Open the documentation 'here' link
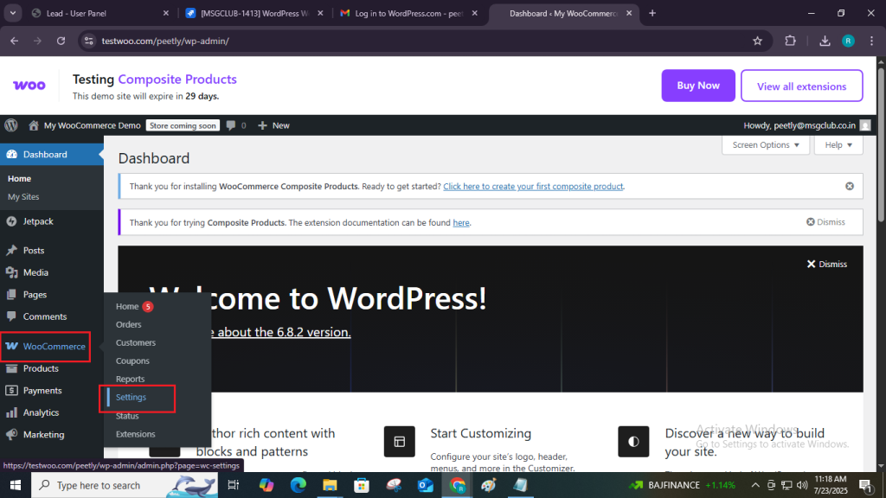 tap(461, 222)
